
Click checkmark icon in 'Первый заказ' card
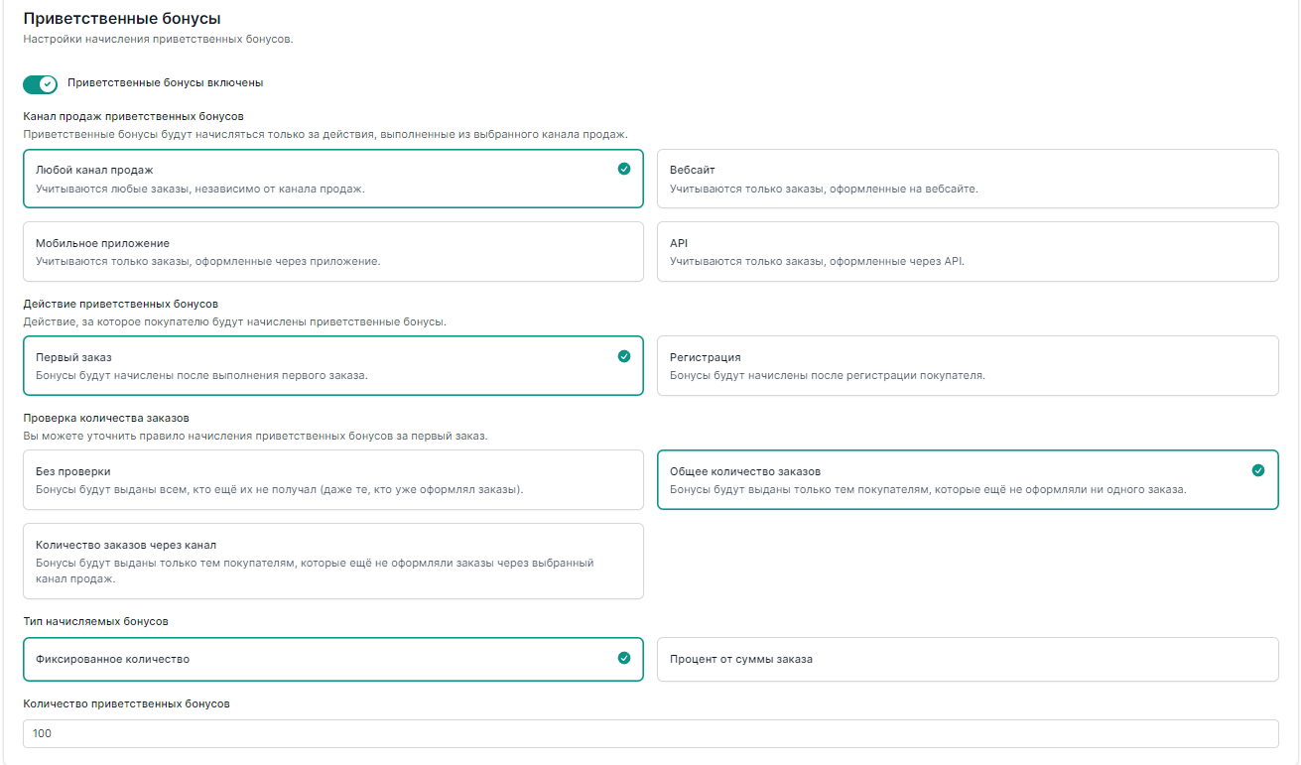click(623, 356)
